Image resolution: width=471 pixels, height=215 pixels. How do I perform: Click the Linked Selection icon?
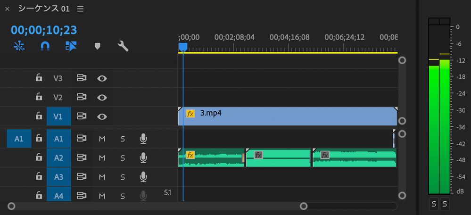(x=71, y=46)
